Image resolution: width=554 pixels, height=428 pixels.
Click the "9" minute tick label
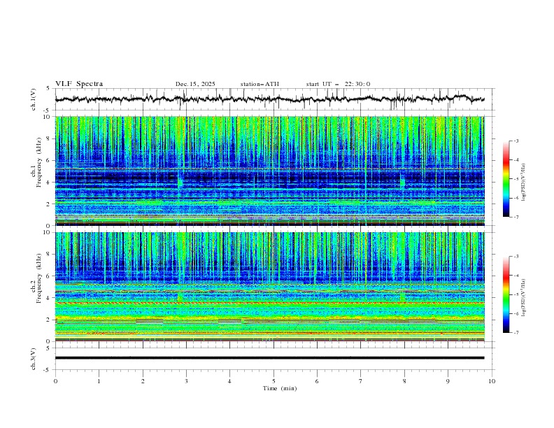[448, 381]
